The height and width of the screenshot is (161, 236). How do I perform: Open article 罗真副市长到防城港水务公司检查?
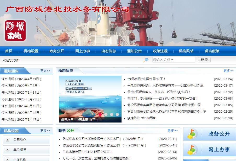[166, 111]
